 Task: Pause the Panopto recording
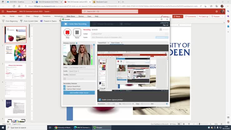(77, 32)
